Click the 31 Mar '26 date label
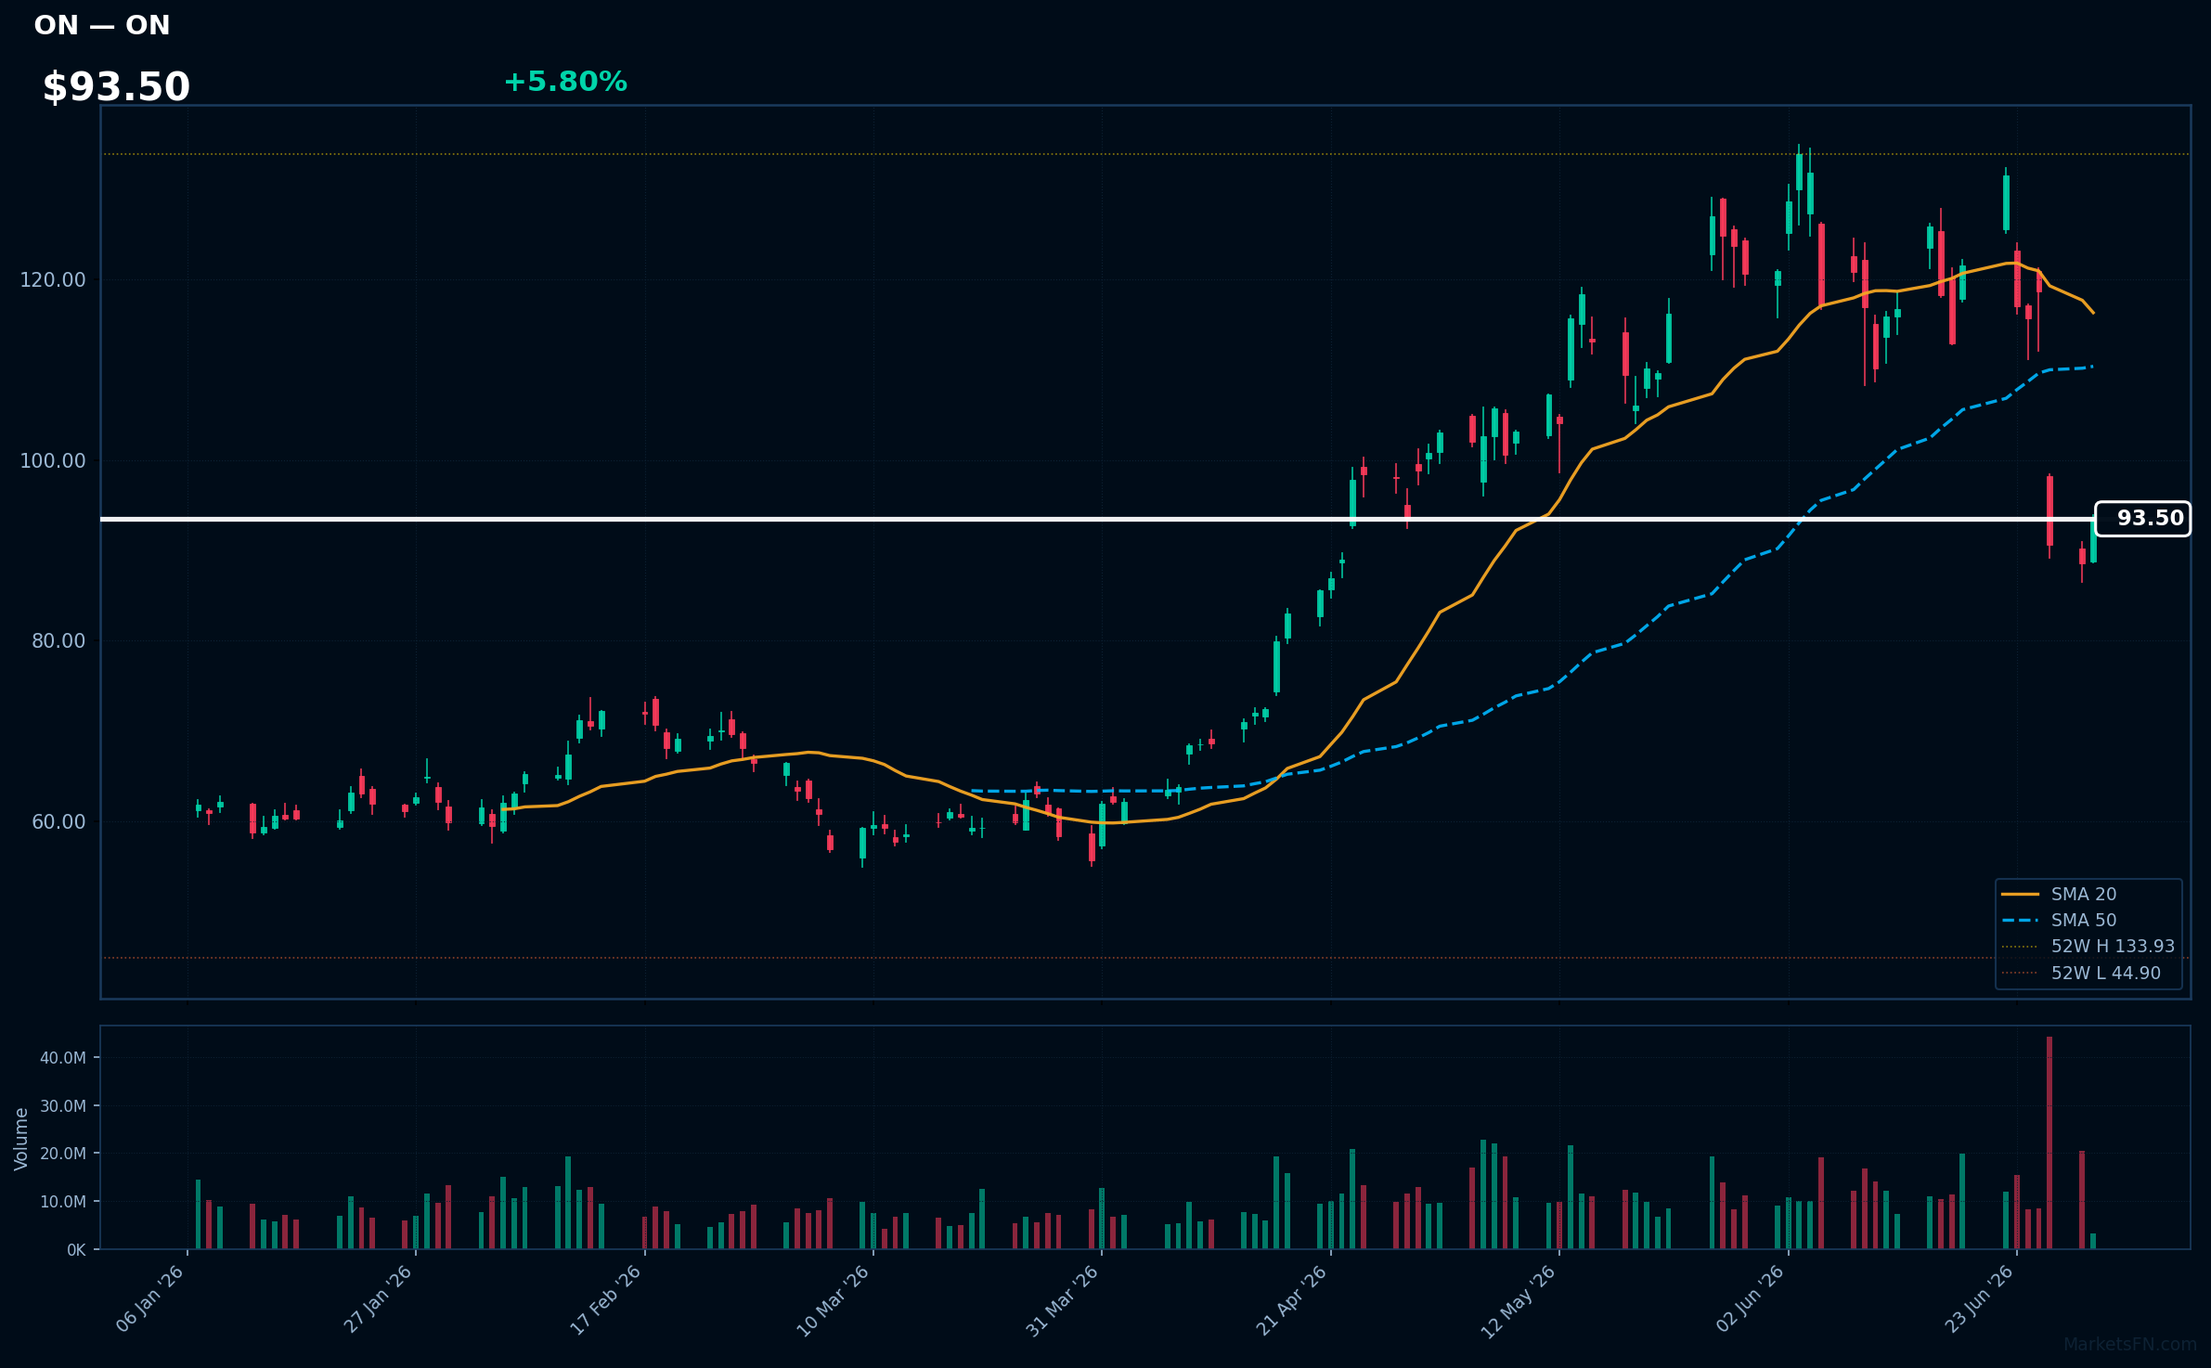The width and height of the screenshot is (2211, 1368). [x=1063, y=1299]
